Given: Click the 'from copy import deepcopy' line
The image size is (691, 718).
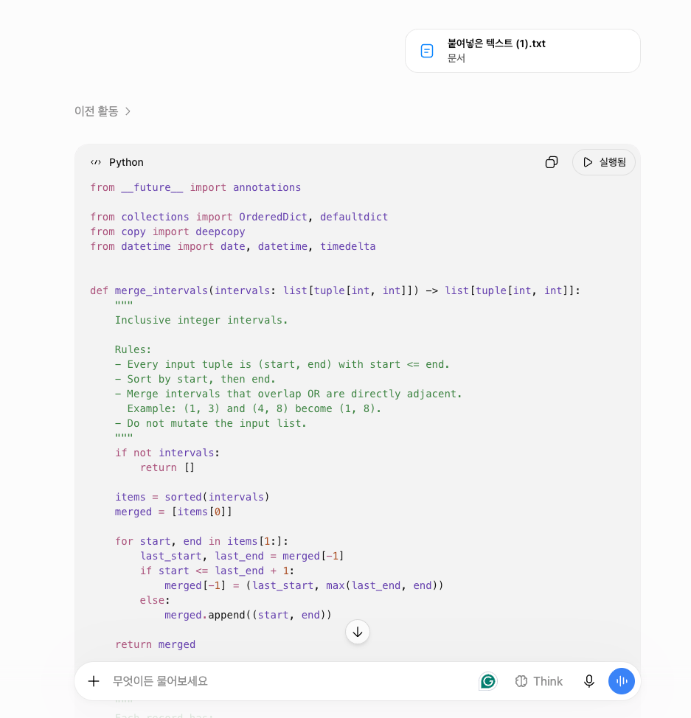Looking at the screenshot, I should tap(167, 231).
